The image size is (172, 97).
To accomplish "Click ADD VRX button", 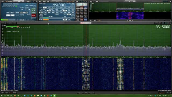I will pos(34,9).
